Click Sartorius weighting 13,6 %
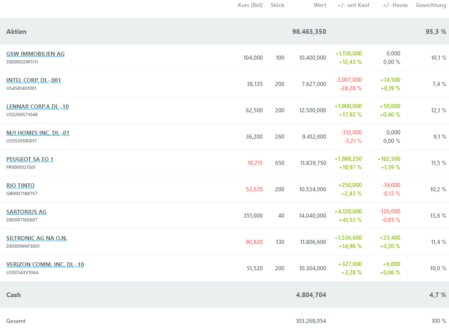Image resolution: width=449 pixels, height=330 pixels. 438,216
